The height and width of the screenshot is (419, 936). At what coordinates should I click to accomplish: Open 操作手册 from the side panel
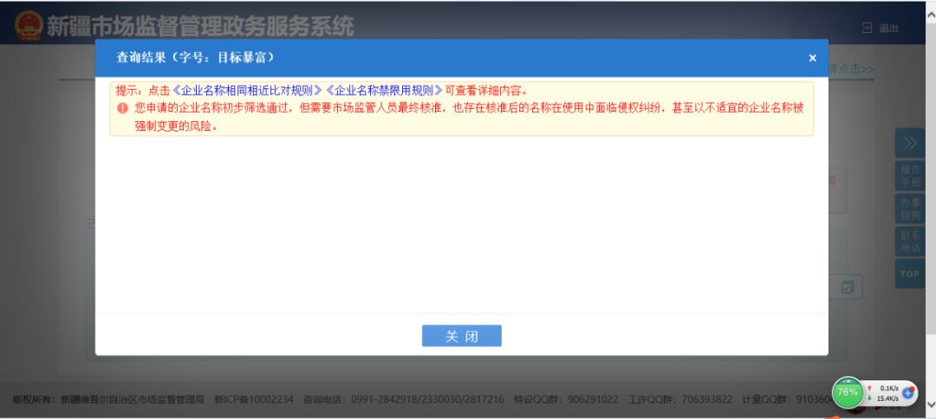pyautogui.click(x=909, y=176)
